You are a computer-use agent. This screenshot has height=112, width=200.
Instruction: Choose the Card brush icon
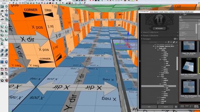tap(2, 44)
